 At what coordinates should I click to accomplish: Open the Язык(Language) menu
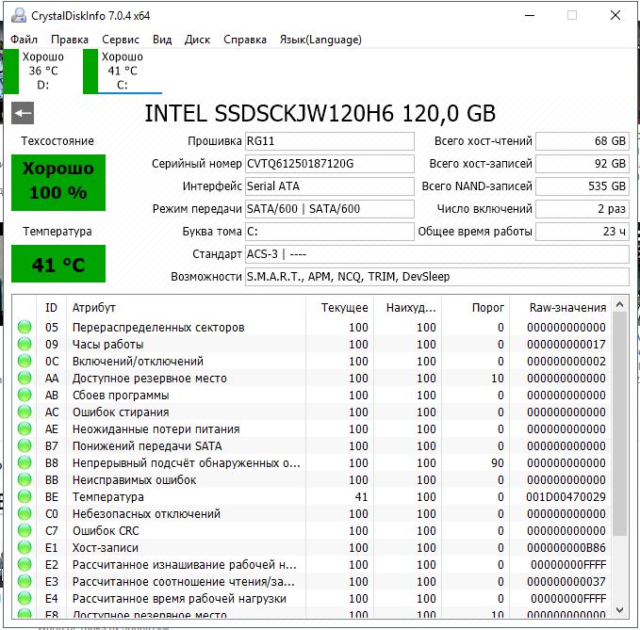coord(320,40)
